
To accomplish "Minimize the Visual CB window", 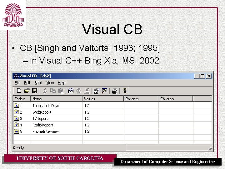I will point(197,76).
